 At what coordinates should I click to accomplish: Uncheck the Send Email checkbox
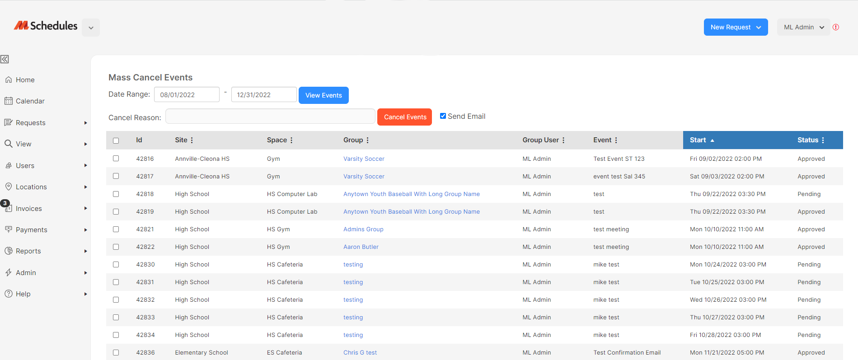tap(443, 116)
